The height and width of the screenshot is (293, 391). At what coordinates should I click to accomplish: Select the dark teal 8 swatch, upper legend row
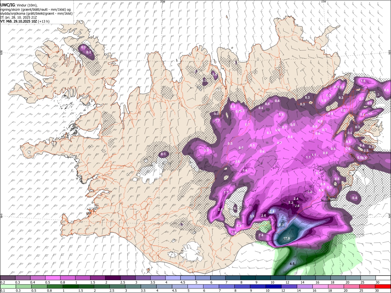click(x=247, y=278)
